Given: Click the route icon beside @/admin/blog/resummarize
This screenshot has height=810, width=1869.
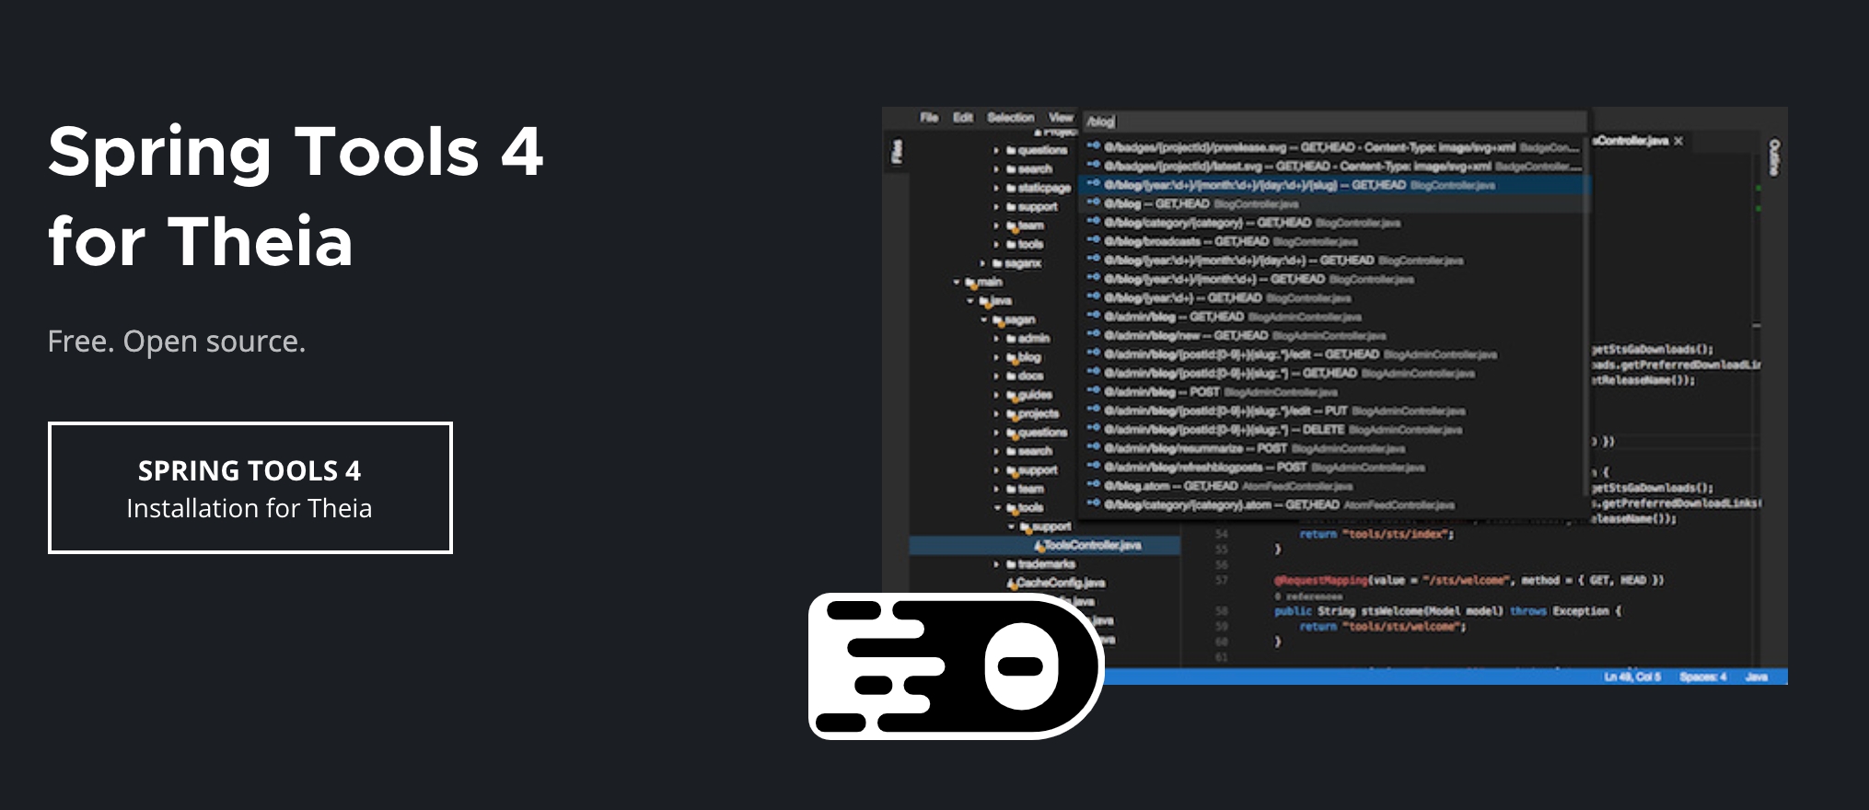Looking at the screenshot, I should [x=1093, y=447].
